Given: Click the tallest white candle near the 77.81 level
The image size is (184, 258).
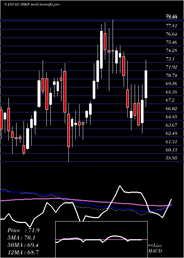Looking at the screenshot, I should coord(101,49).
